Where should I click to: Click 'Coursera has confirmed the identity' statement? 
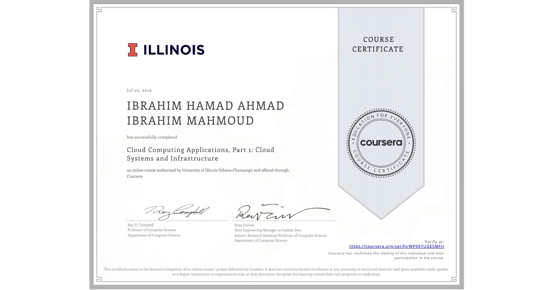pos(386,256)
